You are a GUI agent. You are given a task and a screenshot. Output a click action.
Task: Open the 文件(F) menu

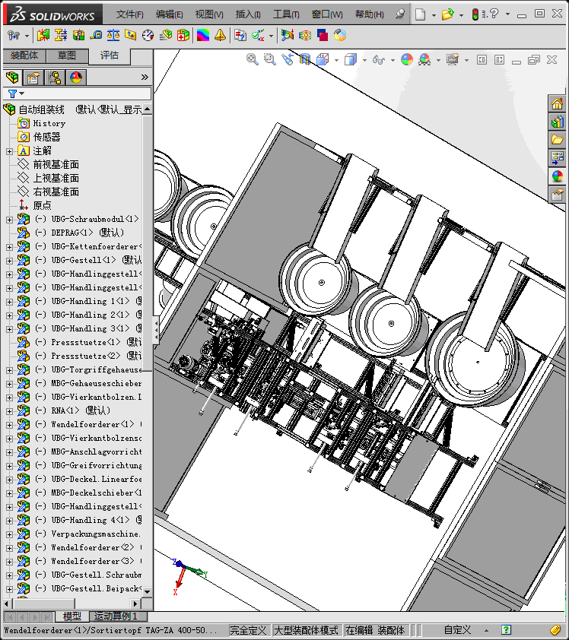(129, 14)
